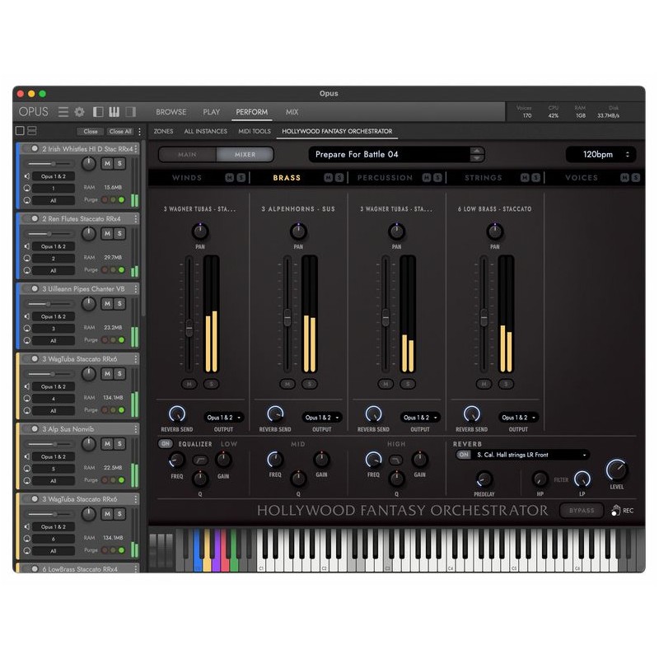Toggle the Equalizer ON switch
659x659 pixels.
(166, 444)
